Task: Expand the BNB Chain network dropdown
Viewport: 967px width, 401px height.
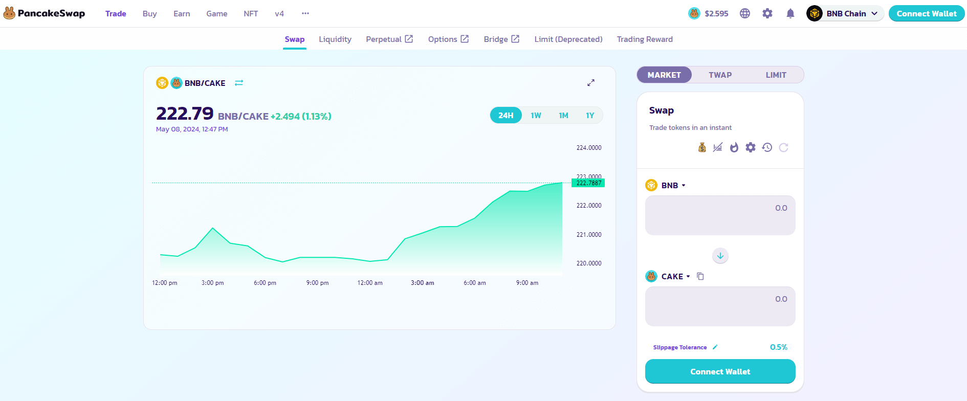Action: click(x=846, y=14)
